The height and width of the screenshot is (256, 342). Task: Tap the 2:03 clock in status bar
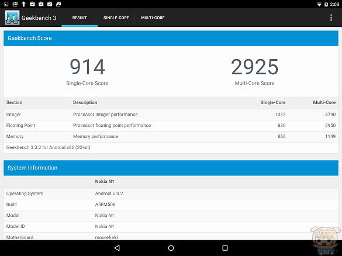pos(334,4)
